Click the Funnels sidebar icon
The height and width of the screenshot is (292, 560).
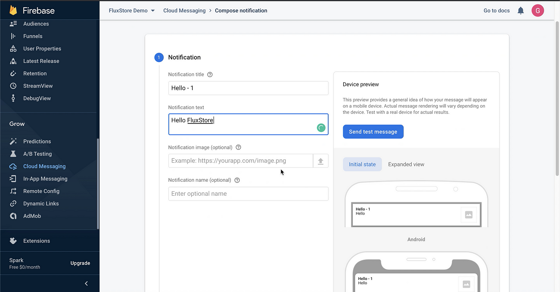[x=13, y=36]
